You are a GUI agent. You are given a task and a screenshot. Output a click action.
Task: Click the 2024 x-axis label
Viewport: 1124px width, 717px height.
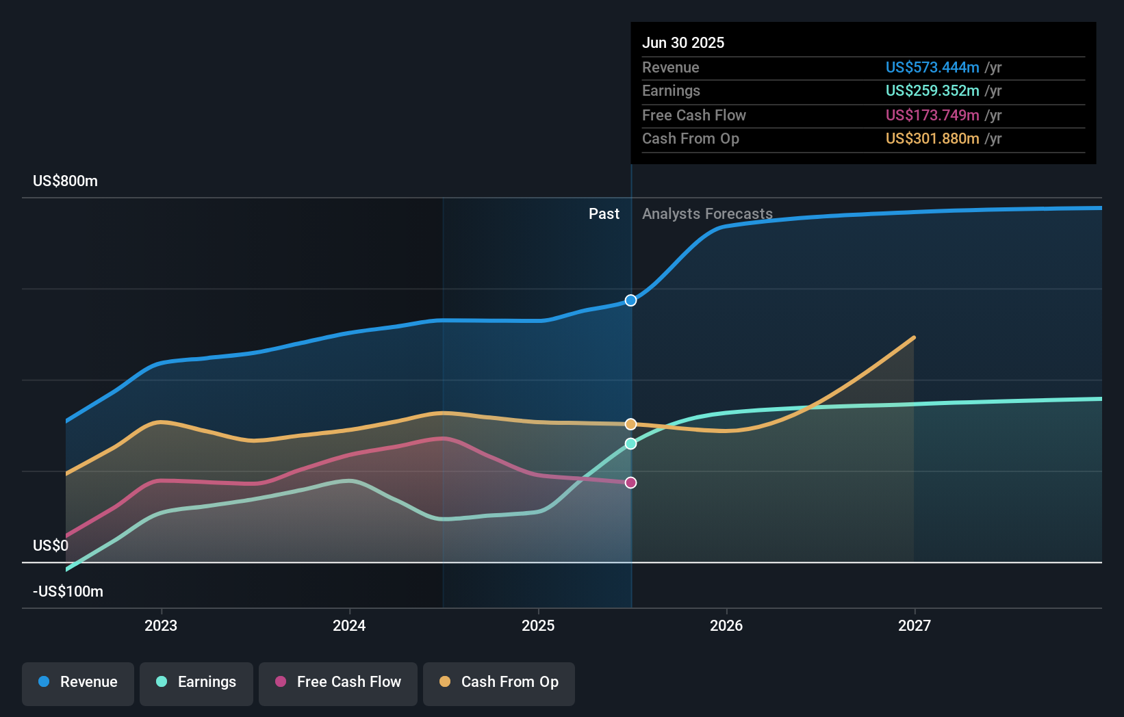349,626
